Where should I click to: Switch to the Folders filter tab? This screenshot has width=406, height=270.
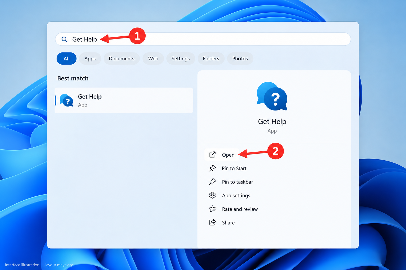[x=211, y=59]
